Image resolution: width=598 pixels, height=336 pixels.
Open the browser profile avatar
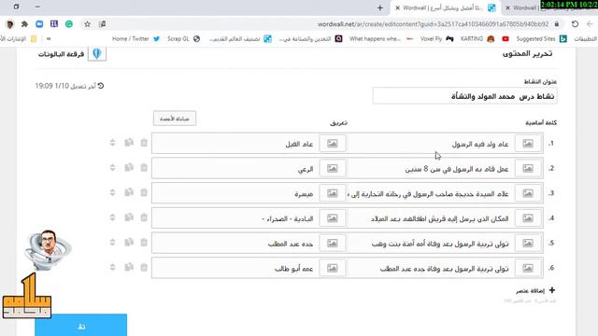pyautogui.click(x=10, y=24)
